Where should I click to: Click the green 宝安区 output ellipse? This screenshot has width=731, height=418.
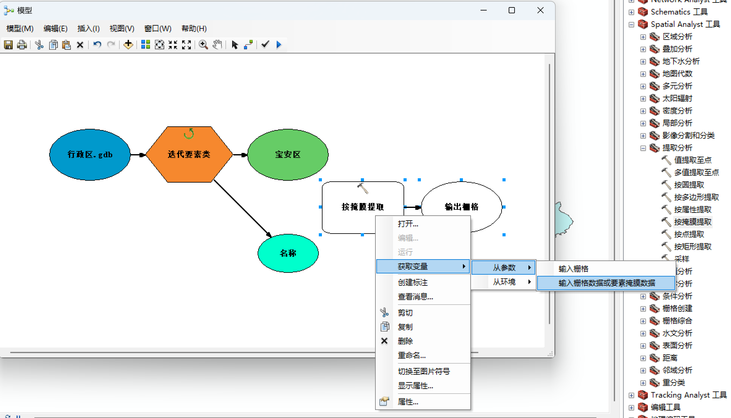[x=288, y=154]
